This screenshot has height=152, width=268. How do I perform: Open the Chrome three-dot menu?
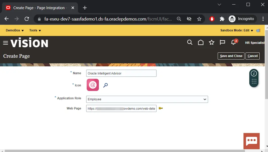263,19
